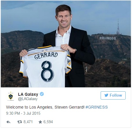
Task: Click the number 8 on the jersey
Action: (x=47, y=71)
